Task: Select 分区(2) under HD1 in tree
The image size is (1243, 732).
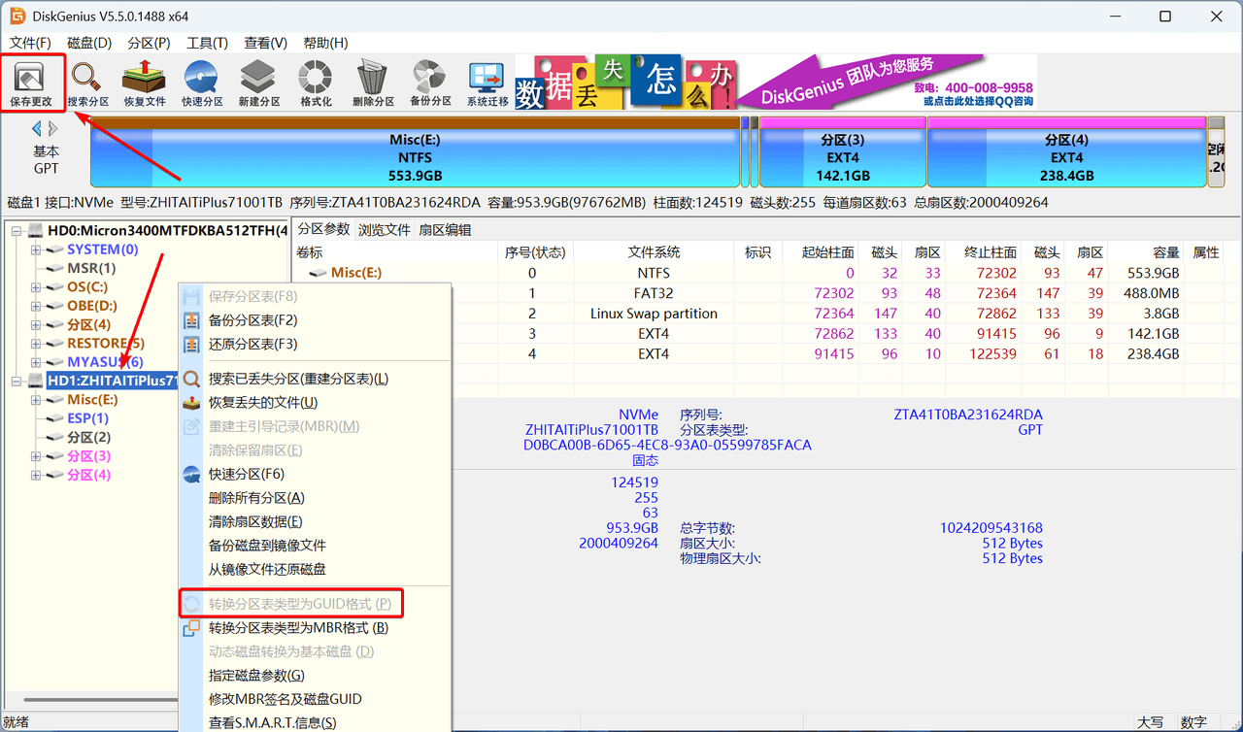Action: 88,438
